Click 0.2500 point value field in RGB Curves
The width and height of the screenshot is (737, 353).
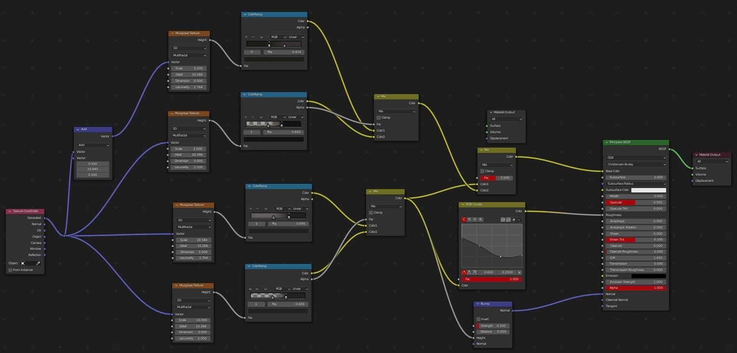507,272
